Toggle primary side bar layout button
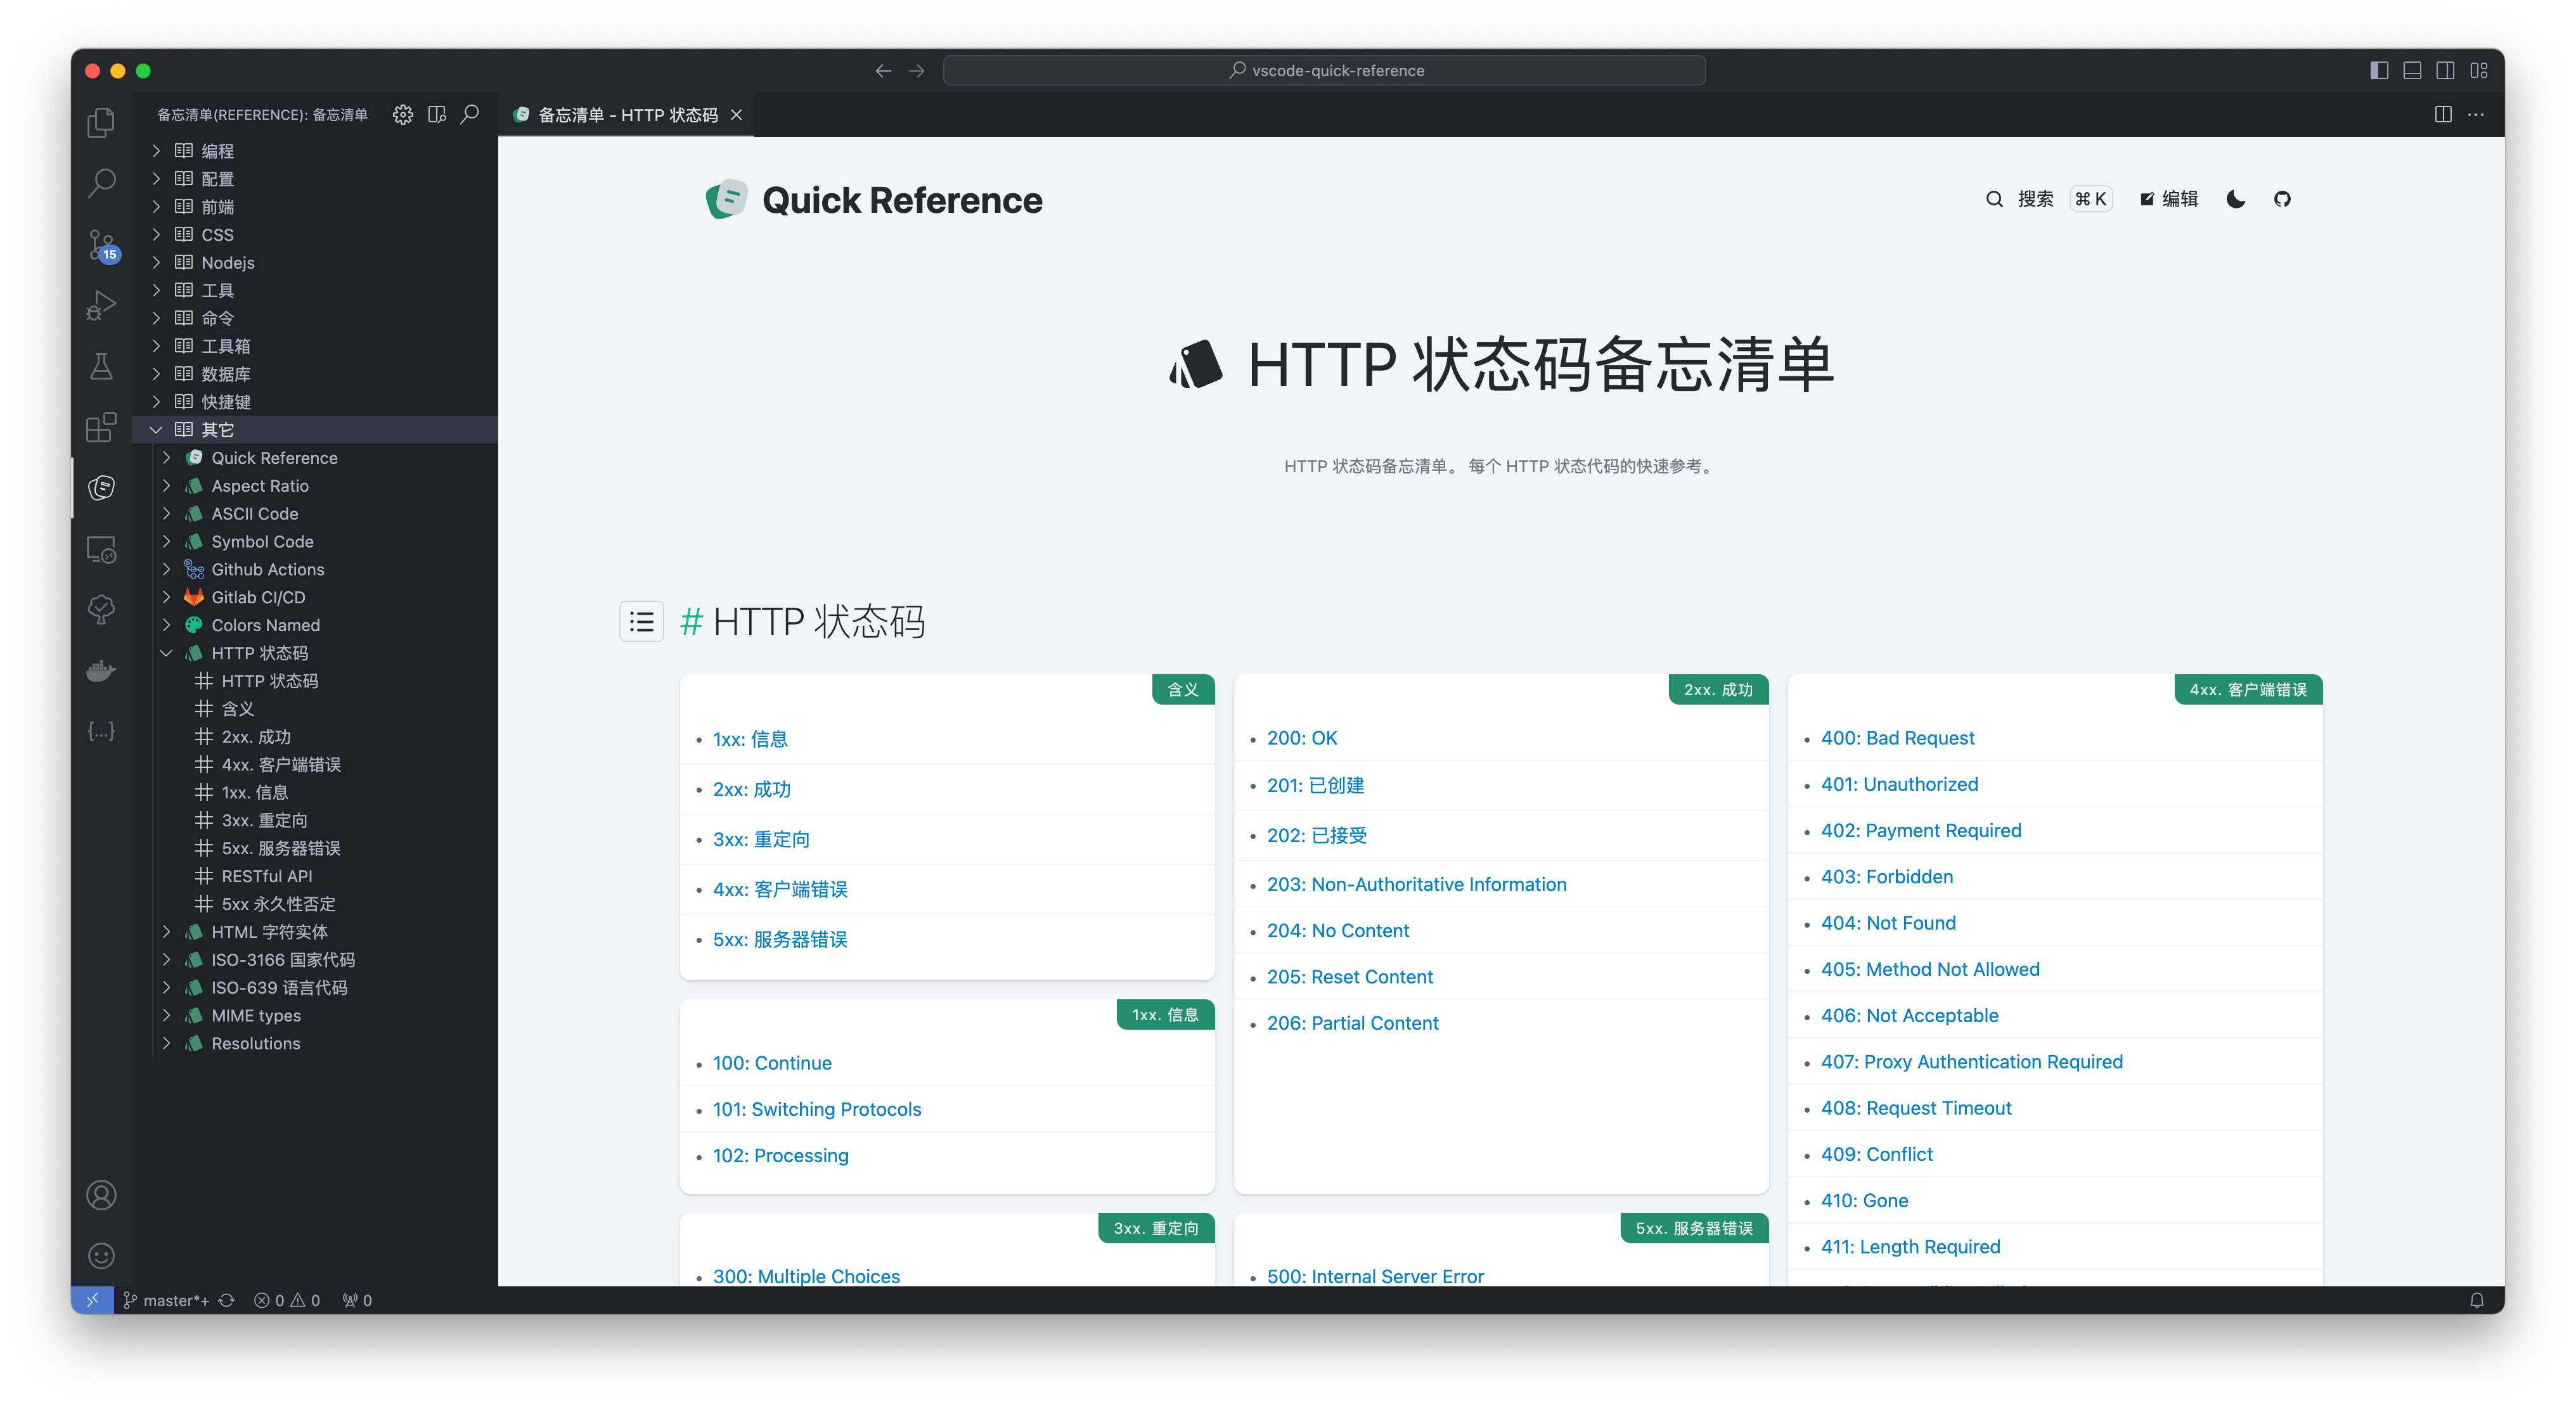2576x1408 pixels. [x=2379, y=70]
